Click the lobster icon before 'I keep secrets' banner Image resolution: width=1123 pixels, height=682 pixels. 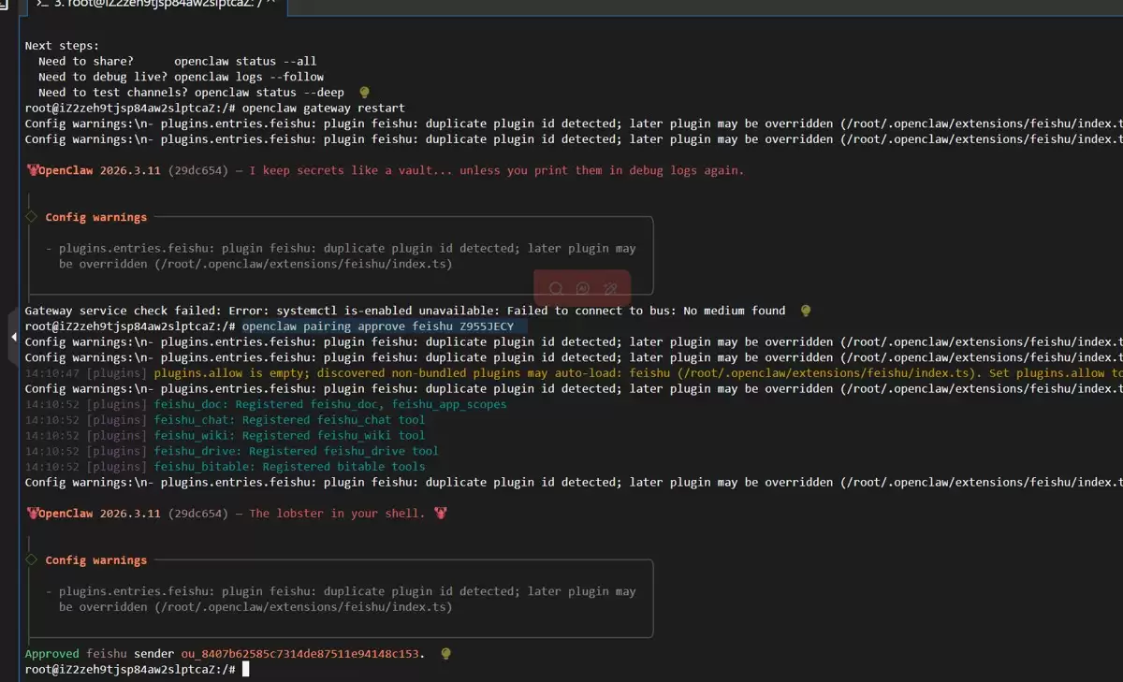[32, 170]
